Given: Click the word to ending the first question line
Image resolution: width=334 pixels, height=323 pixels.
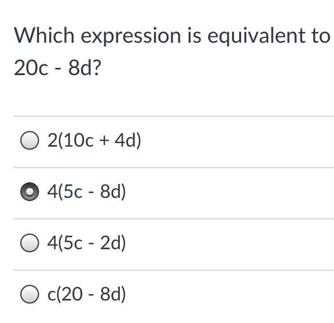Looking at the screenshot, I should click(x=321, y=36).
